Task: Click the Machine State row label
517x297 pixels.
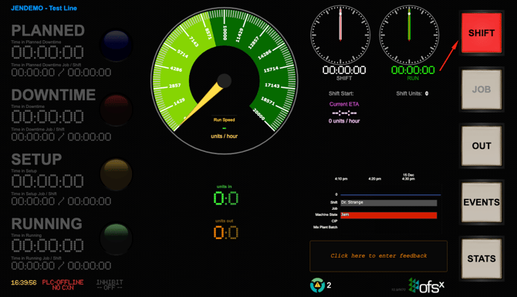Action: click(326, 215)
